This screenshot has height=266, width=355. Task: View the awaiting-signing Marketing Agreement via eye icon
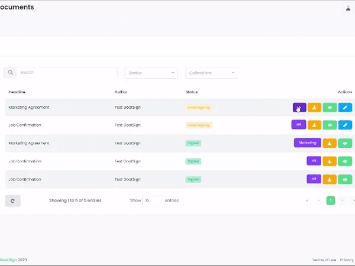tap(330, 108)
